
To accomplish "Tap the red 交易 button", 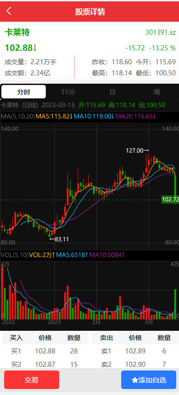I will point(31,380).
